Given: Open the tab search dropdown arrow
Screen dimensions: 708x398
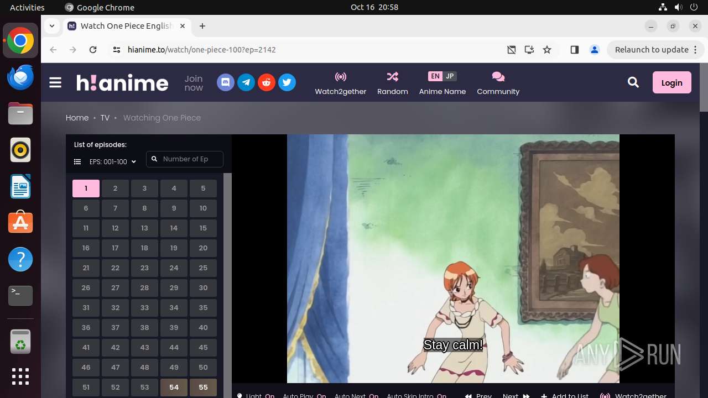Looking at the screenshot, I should click(x=52, y=26).
